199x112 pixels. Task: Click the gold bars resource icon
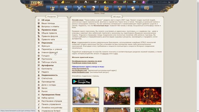(x=63, y=2)
